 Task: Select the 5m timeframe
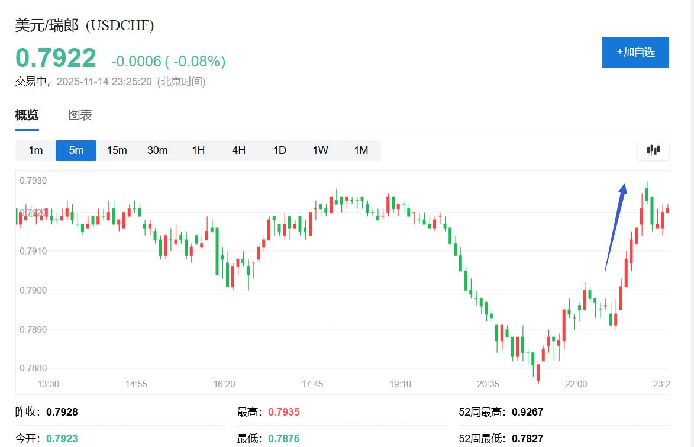pyautogui.click(x=76, y=150)
